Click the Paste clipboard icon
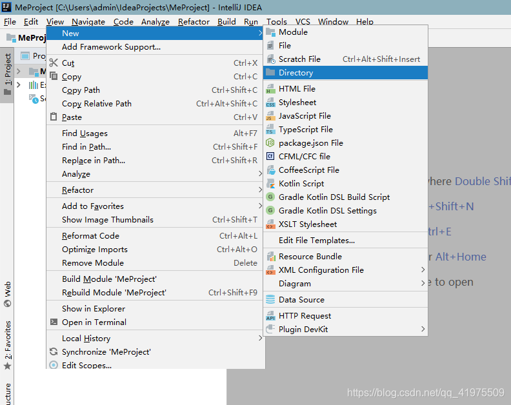 pyautogui.click(x=54, y=117)
